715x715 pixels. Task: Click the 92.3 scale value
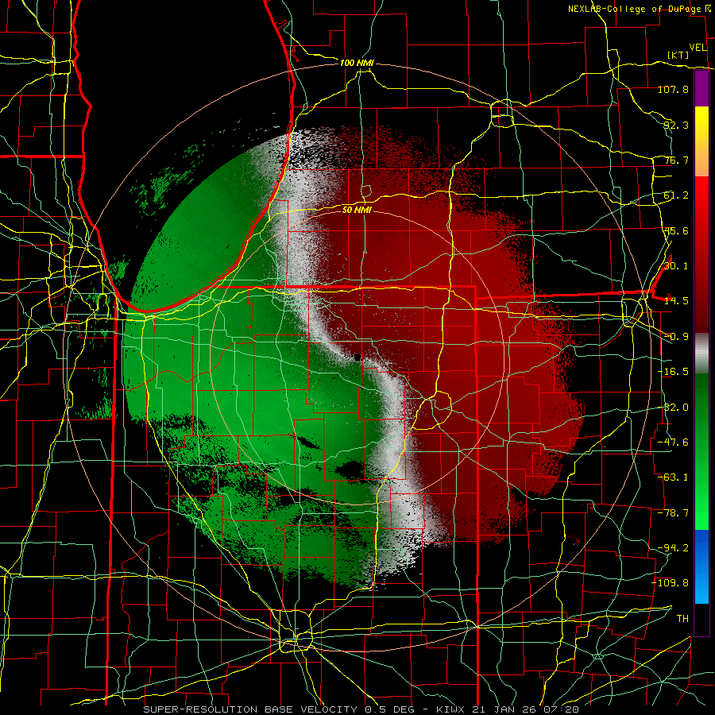pyautogui.click(x=676, y=125)
